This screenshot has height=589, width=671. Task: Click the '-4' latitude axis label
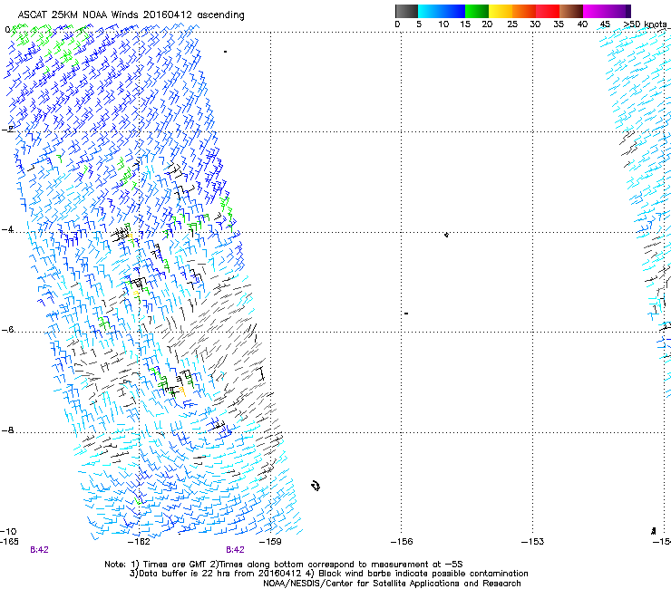point(7,229)
